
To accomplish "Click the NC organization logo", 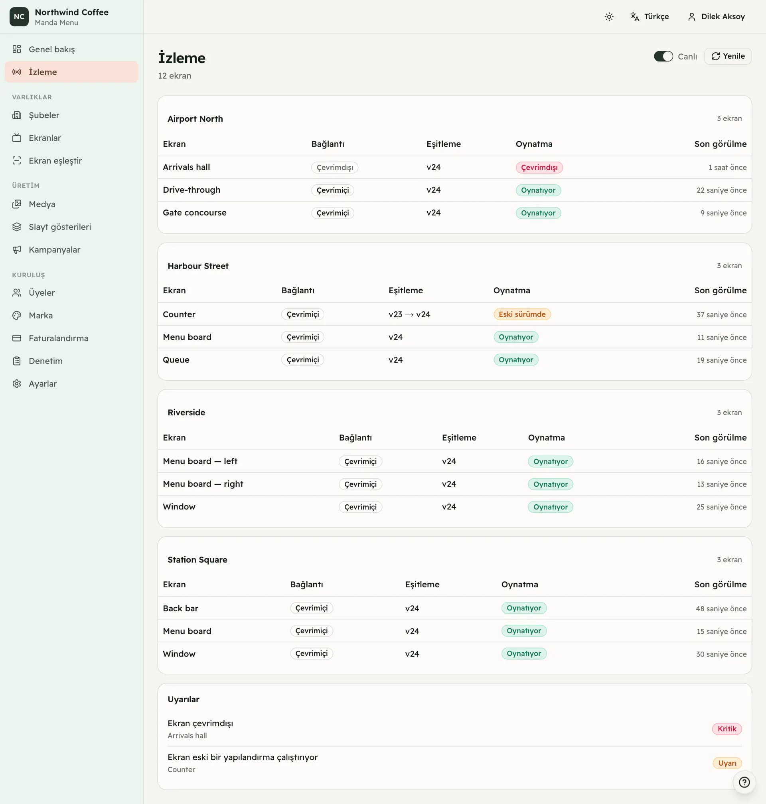I will click(19, 17).
